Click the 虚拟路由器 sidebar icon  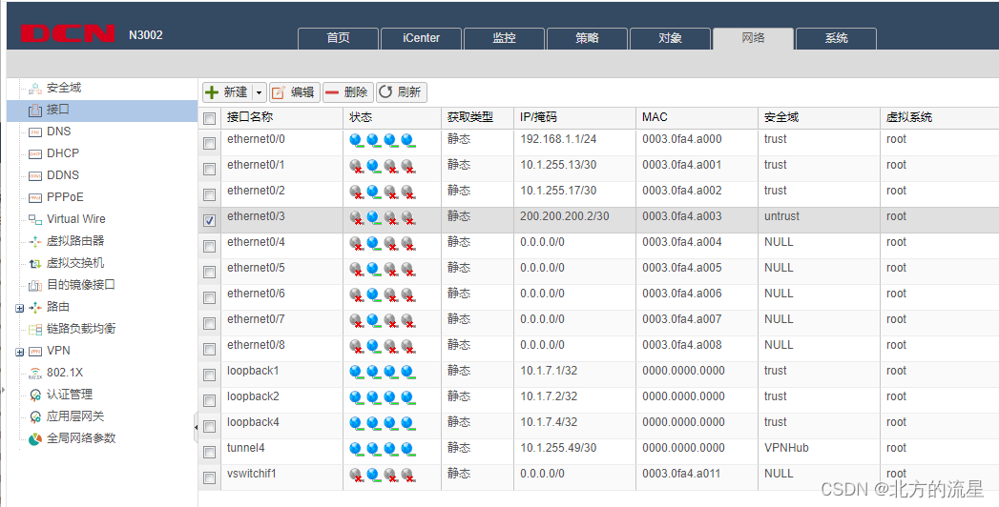35,241
